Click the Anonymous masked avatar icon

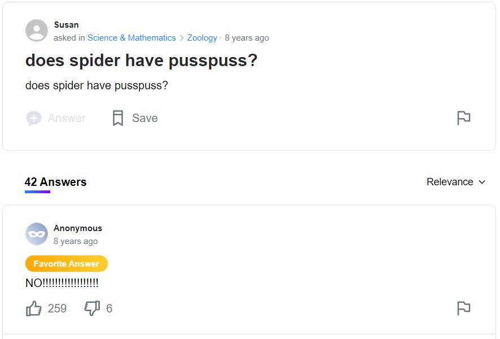(x=37, y=234)
